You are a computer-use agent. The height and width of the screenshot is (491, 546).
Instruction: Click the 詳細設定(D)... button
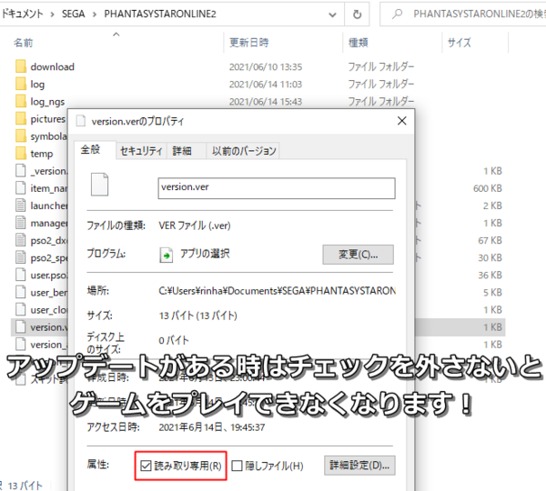tap(359, 466)
